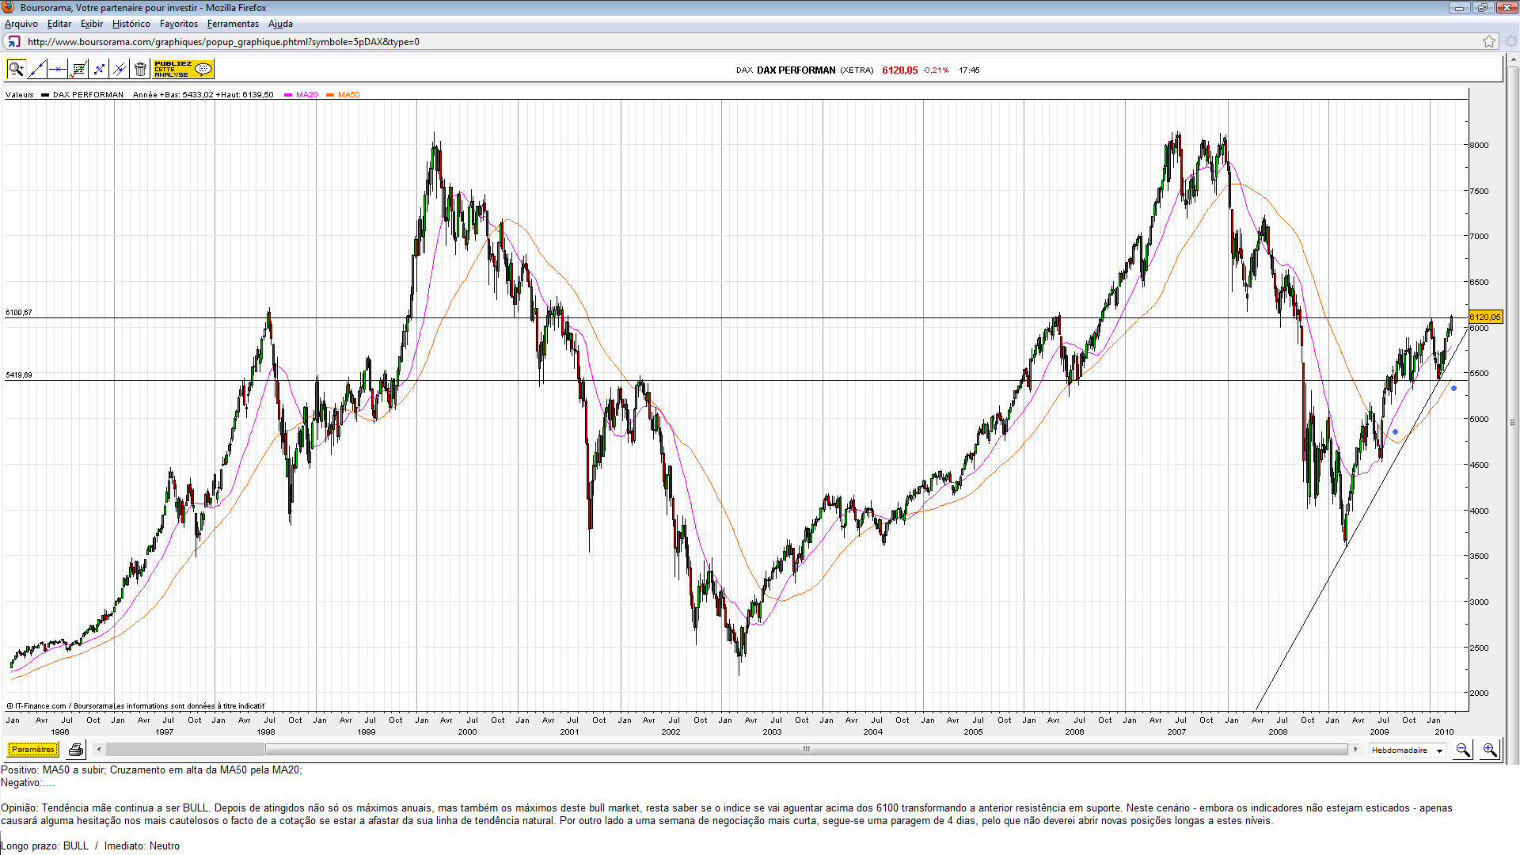Click the Paramètres button
Image resolution: width=1520 pixels, height=855 pixels.
coord(32,750)
